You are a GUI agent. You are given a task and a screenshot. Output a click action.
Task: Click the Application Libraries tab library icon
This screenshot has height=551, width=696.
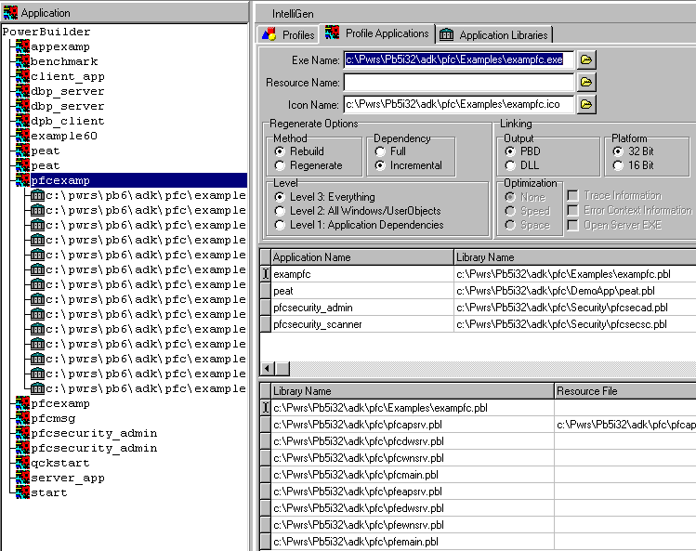447,34
